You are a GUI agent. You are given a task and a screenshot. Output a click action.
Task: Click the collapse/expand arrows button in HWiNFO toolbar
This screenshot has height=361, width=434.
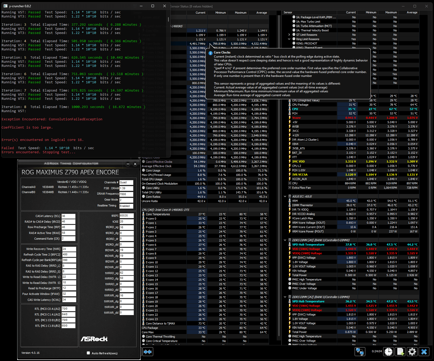pos(148,351)
